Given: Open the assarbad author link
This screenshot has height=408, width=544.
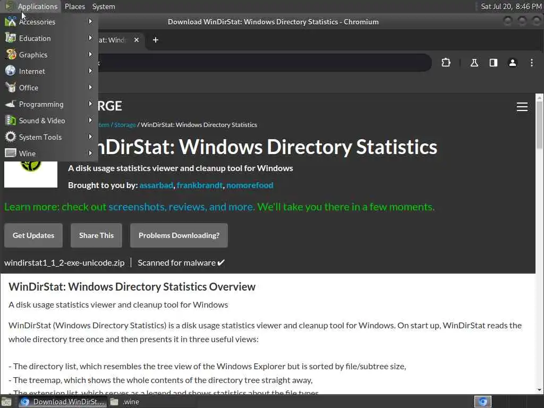Looking at the screenshot, I should click(x=156, y=185).
